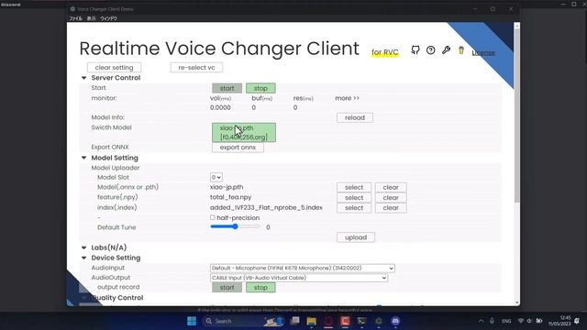Clear the total_fea.npy feature file

391,198
